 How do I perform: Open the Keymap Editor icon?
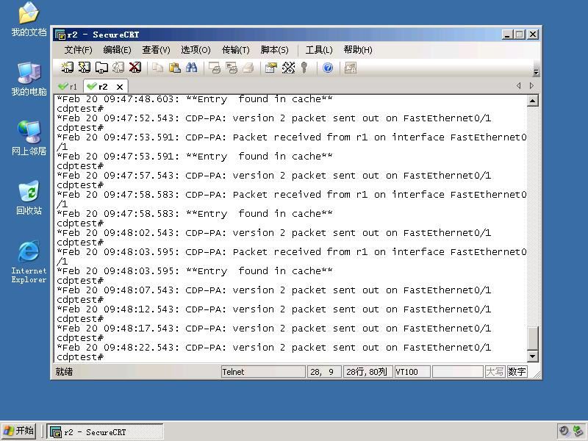pos(288,68)
